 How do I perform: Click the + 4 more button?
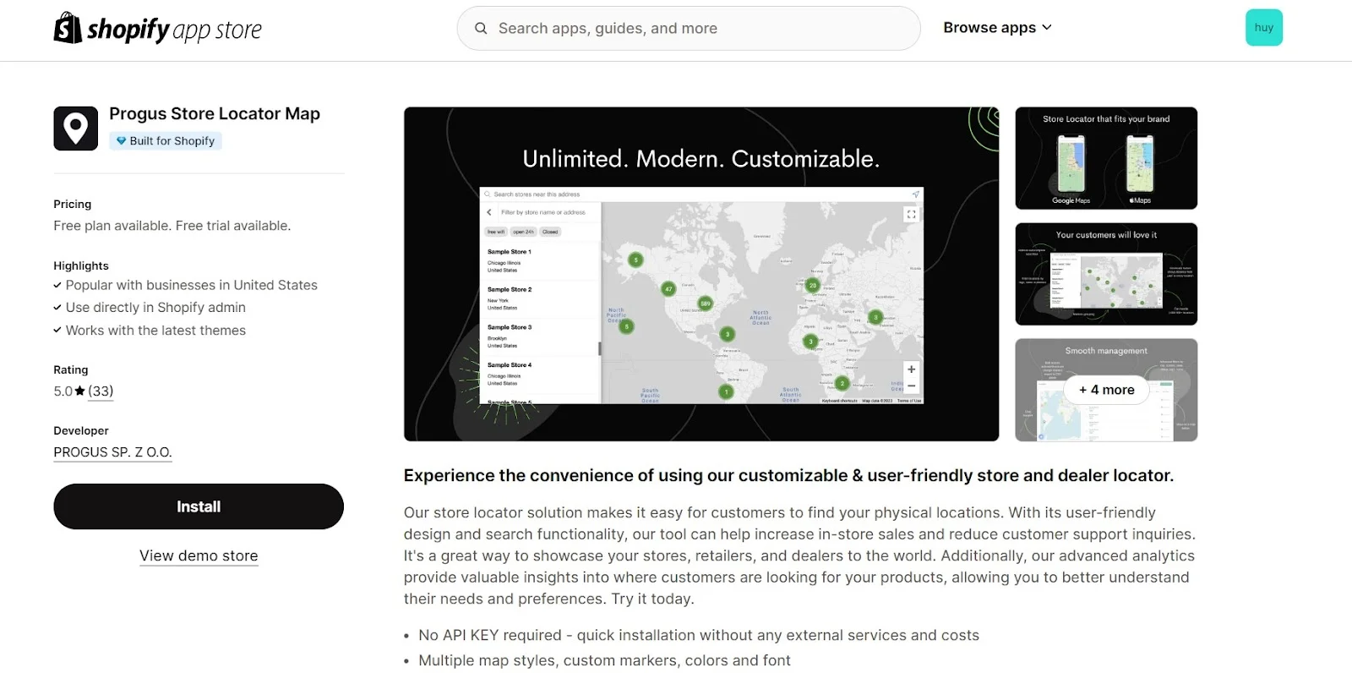1107,390
